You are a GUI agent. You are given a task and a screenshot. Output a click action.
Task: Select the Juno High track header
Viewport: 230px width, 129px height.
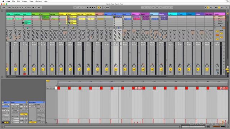(x=82, y=14)
